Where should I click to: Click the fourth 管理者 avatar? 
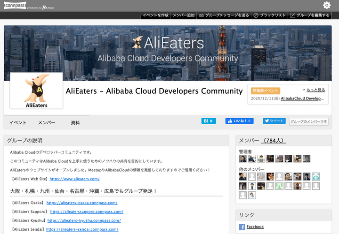(270, 159)
